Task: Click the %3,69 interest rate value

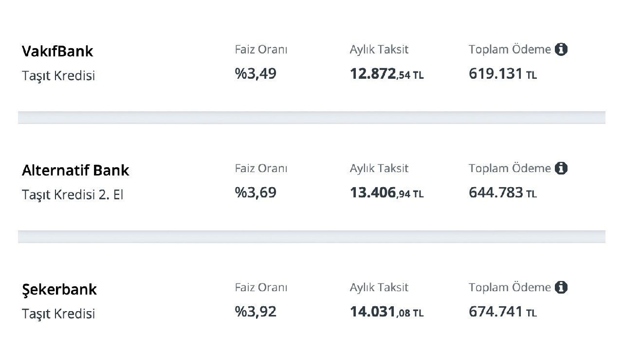Action: (256, 193)
